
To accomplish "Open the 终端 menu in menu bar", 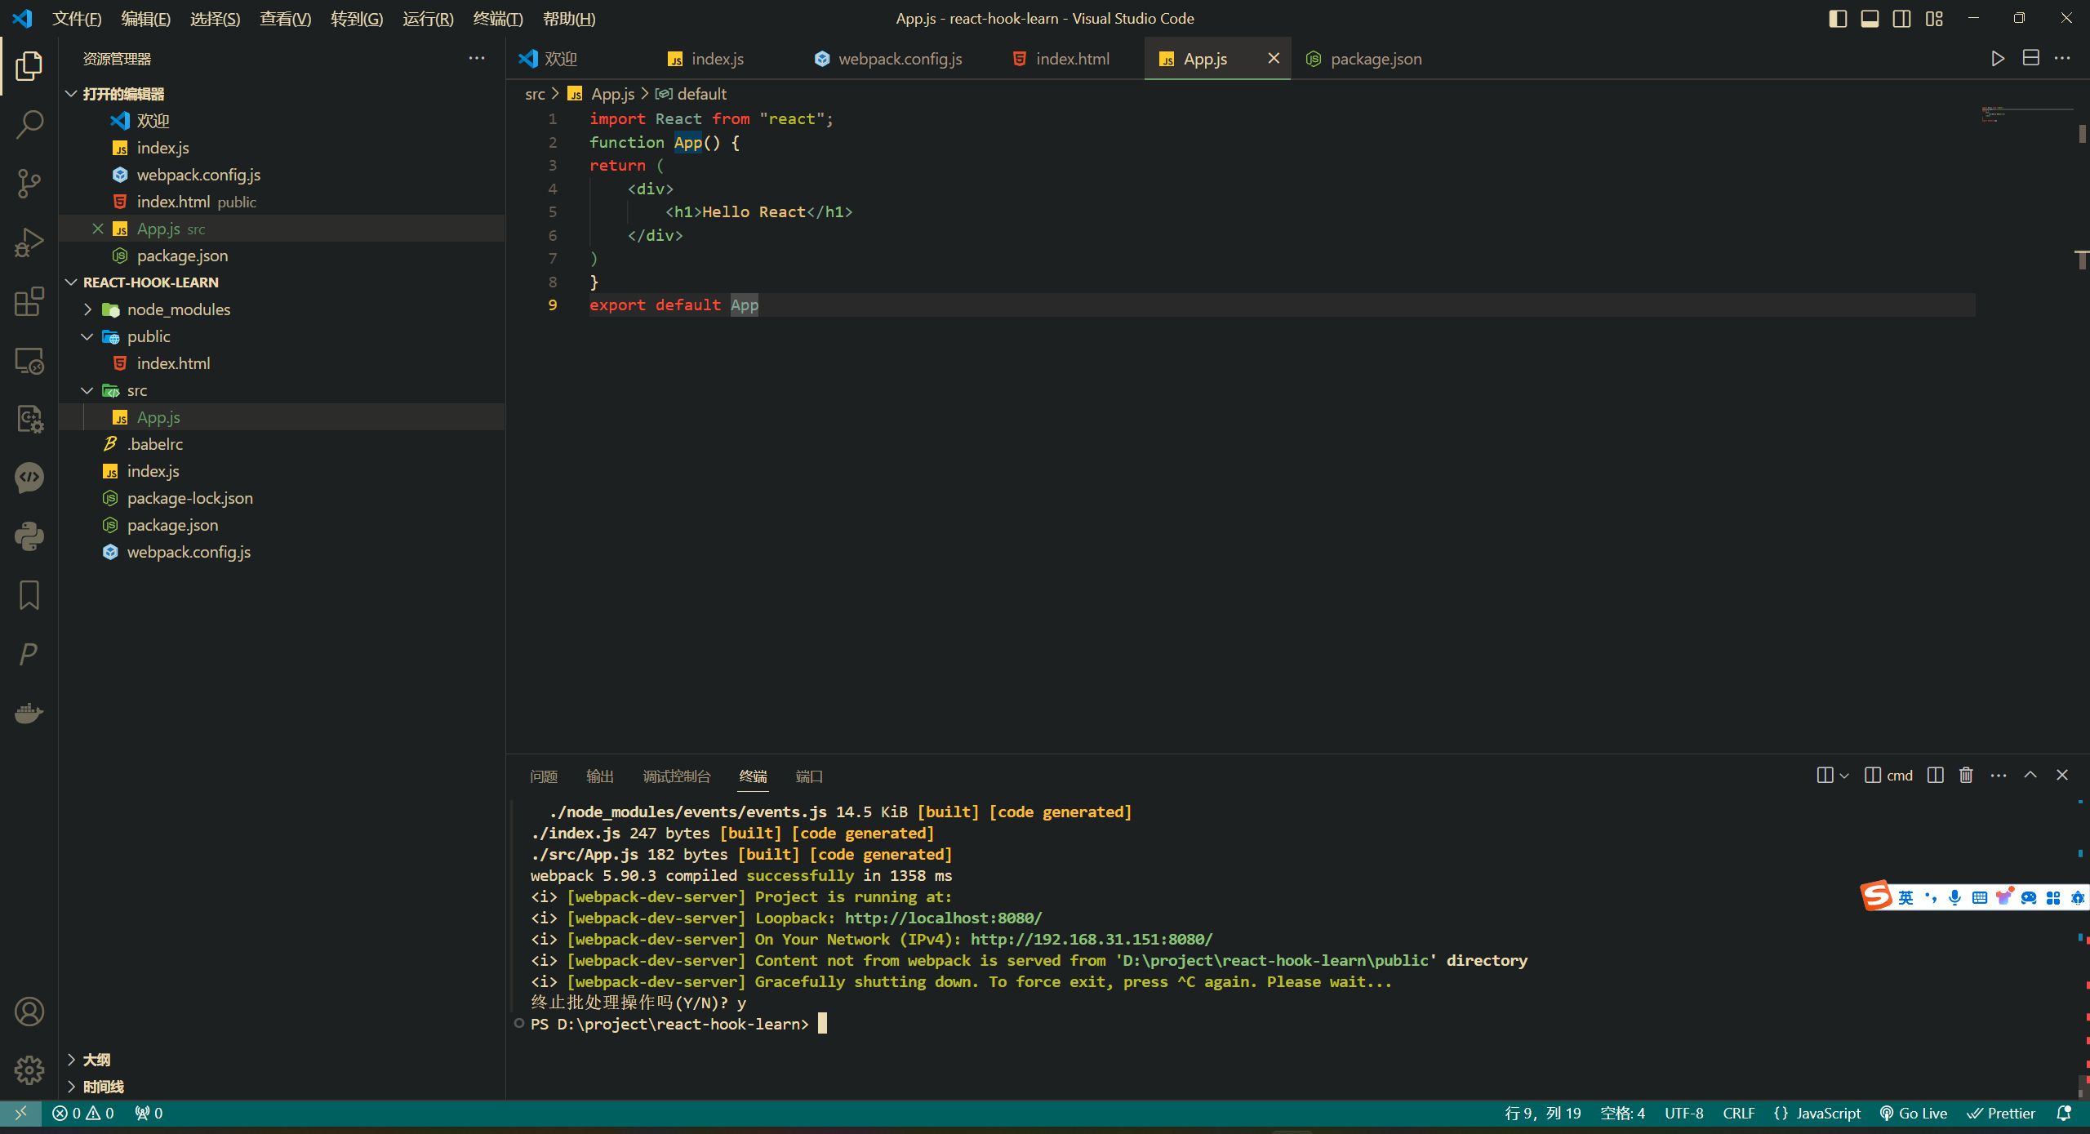I will [497, 19].
